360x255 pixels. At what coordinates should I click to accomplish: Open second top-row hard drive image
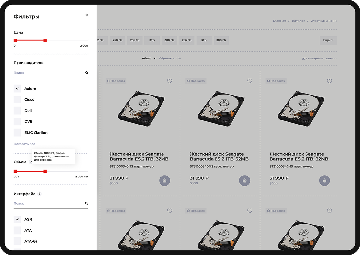click(x=221, y=108)
